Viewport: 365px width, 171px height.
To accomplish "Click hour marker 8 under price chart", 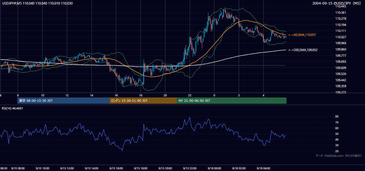I will click(x=18, y=95).
